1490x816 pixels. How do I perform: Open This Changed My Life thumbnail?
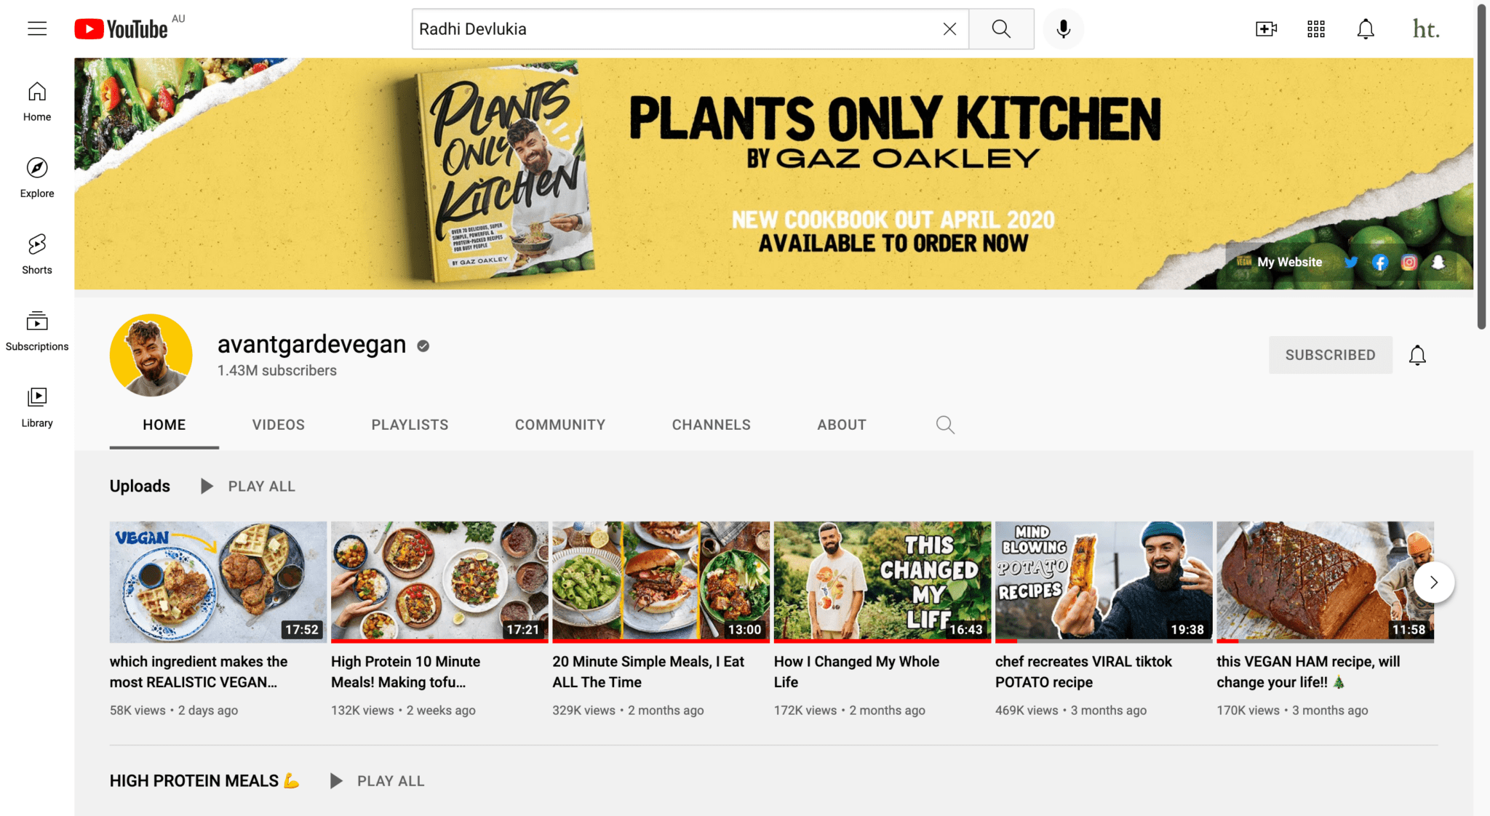tap(882, 582)
